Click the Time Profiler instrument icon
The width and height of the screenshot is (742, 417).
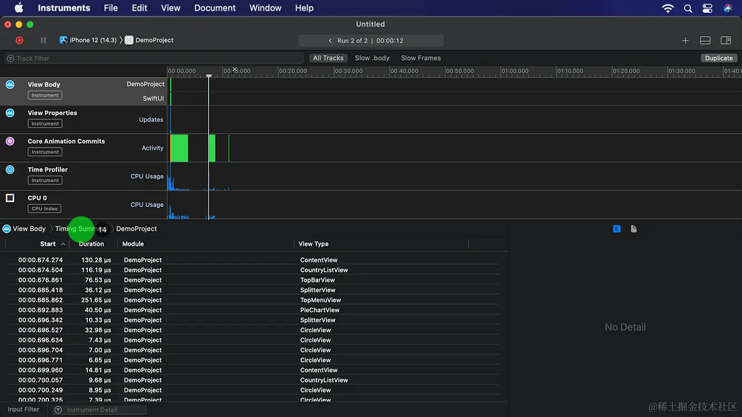(10, 170)
